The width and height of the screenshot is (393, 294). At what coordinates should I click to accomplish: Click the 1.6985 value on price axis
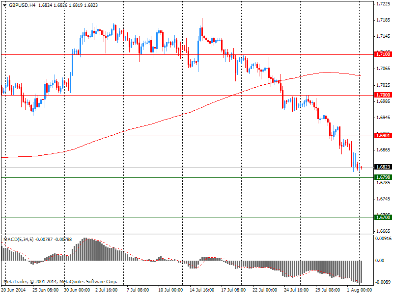[383, 101]
